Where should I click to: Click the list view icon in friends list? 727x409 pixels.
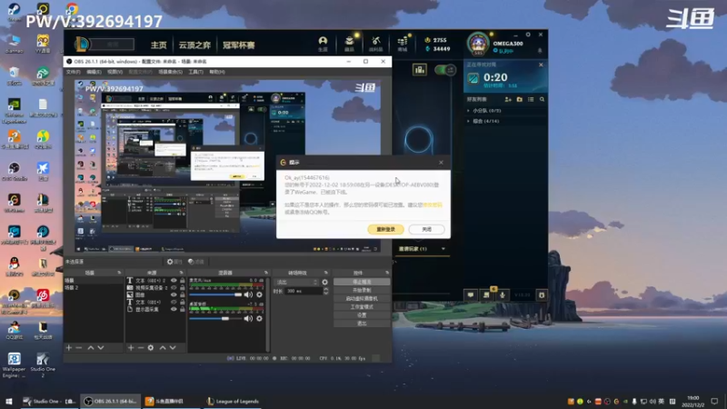[x=531, y=99]
